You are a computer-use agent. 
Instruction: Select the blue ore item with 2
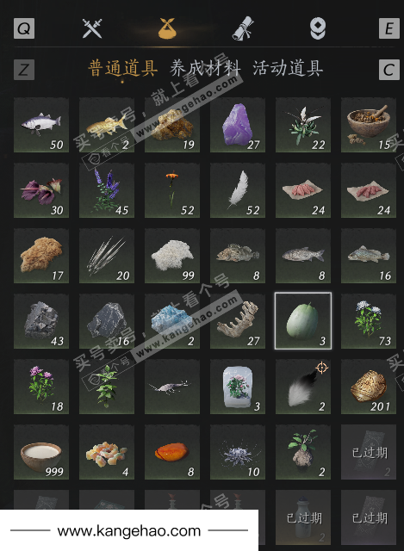pos(172,321)
